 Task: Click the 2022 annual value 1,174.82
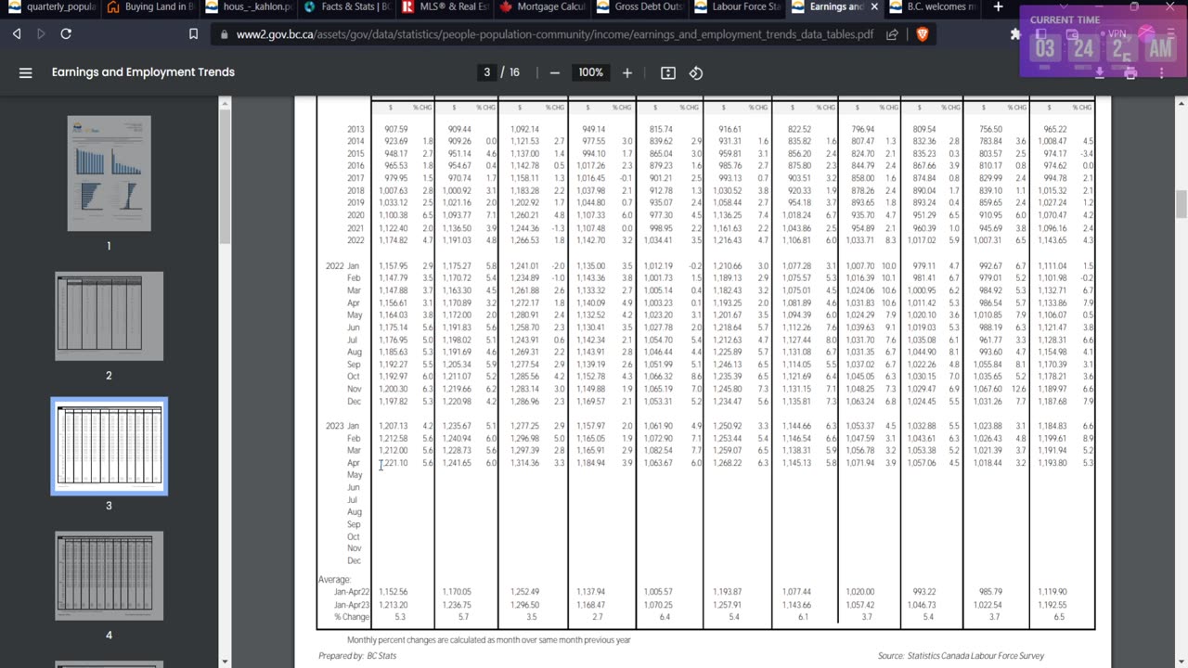coord(393,240)
